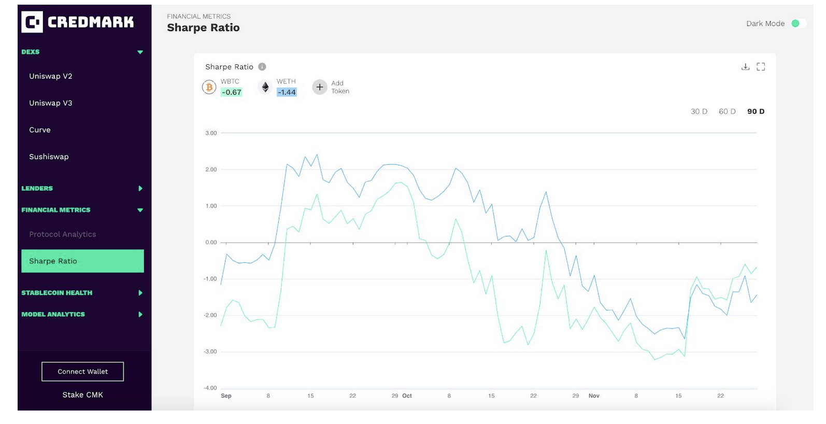Collapse the DEXS sidebar section
826x424 pixels.
coord(140,52)
